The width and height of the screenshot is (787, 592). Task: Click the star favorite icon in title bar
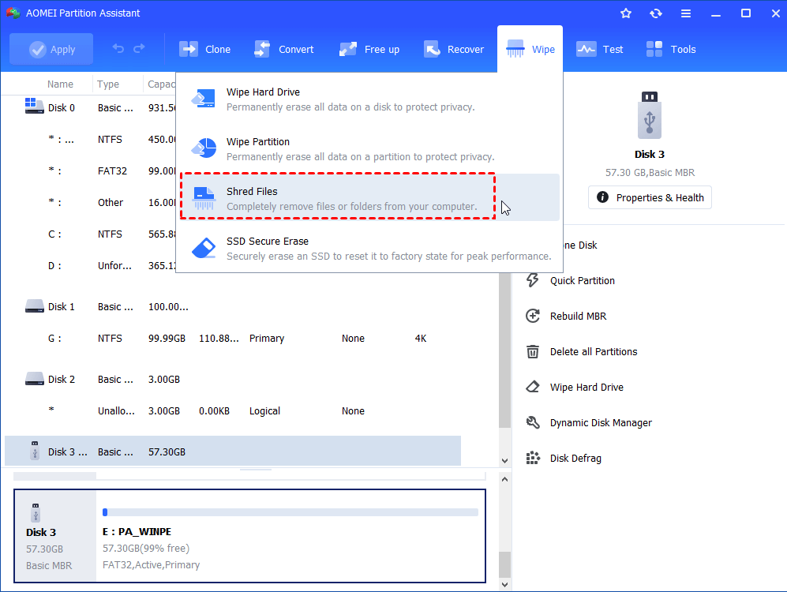click(x=626, y=13)
